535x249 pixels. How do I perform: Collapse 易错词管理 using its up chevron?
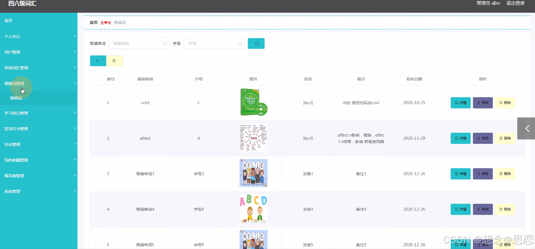75,83
